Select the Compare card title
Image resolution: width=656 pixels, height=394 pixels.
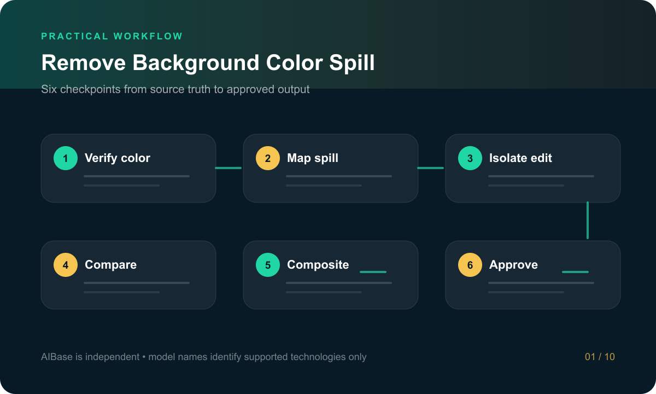tap(110, 265)
